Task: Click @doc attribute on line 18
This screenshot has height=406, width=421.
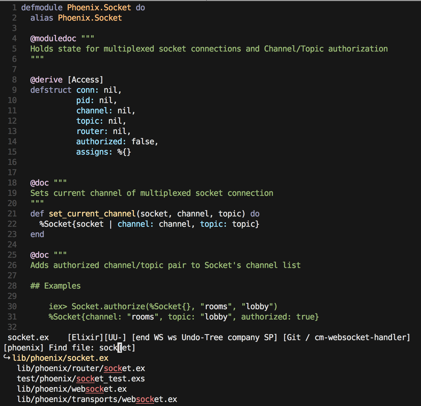Action: tap(40, 183)
